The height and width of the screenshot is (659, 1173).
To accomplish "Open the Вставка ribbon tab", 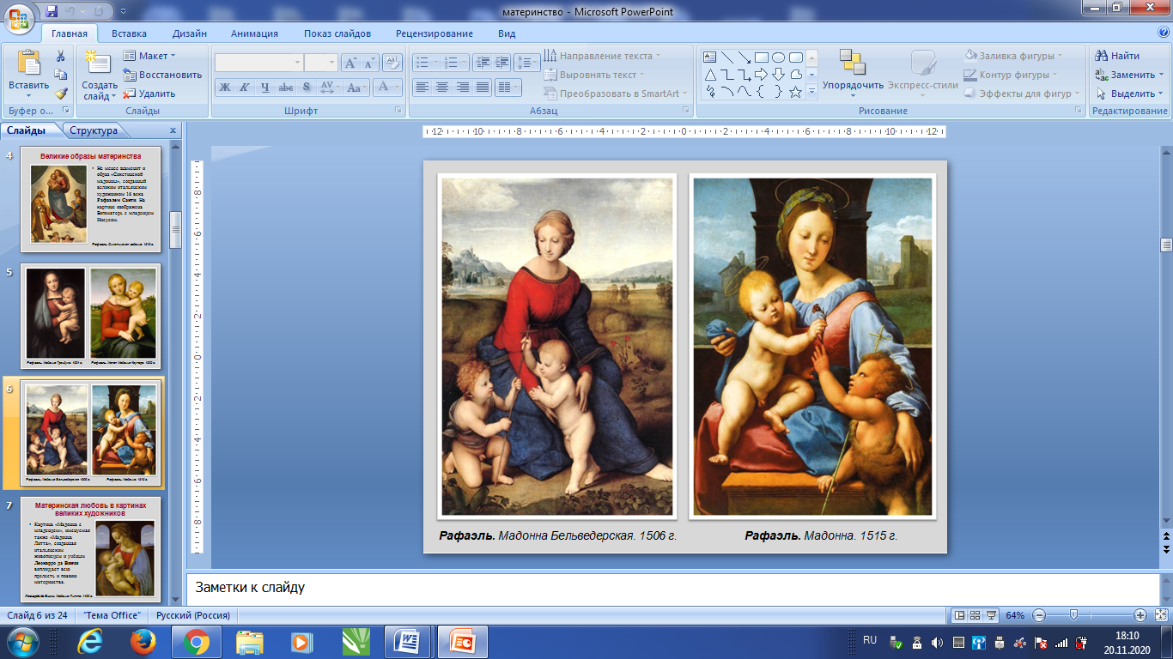I will pyautogui.click(x=129, y=33).
